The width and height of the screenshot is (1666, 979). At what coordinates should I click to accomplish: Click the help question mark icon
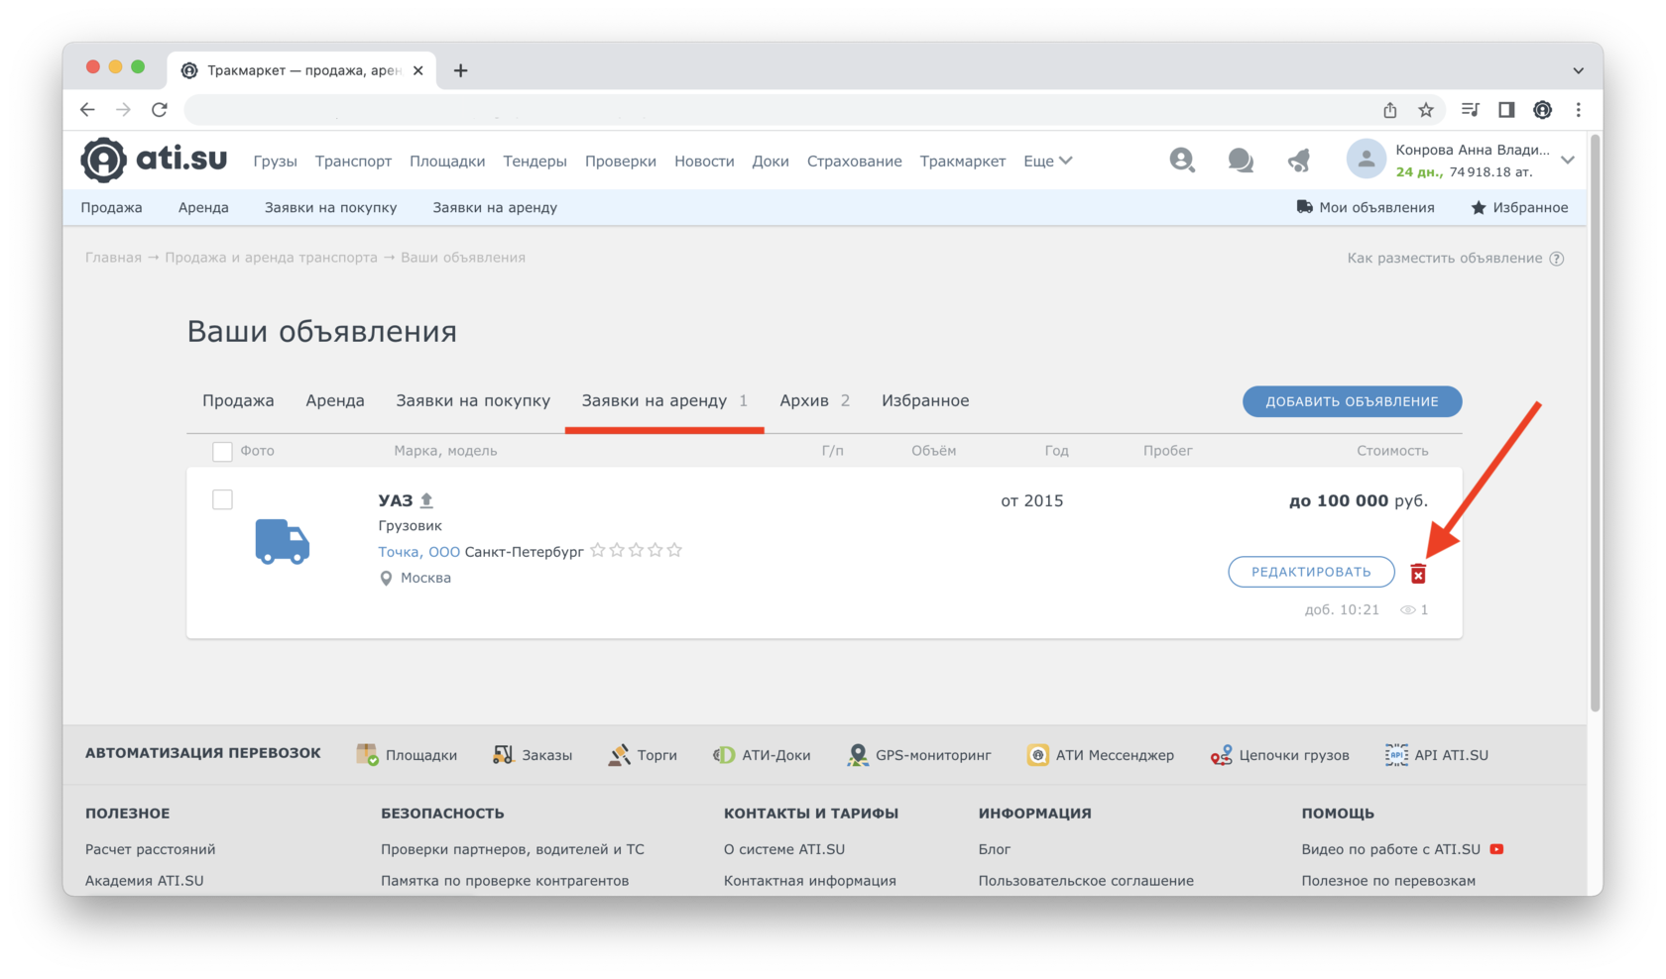point(1557,259)
